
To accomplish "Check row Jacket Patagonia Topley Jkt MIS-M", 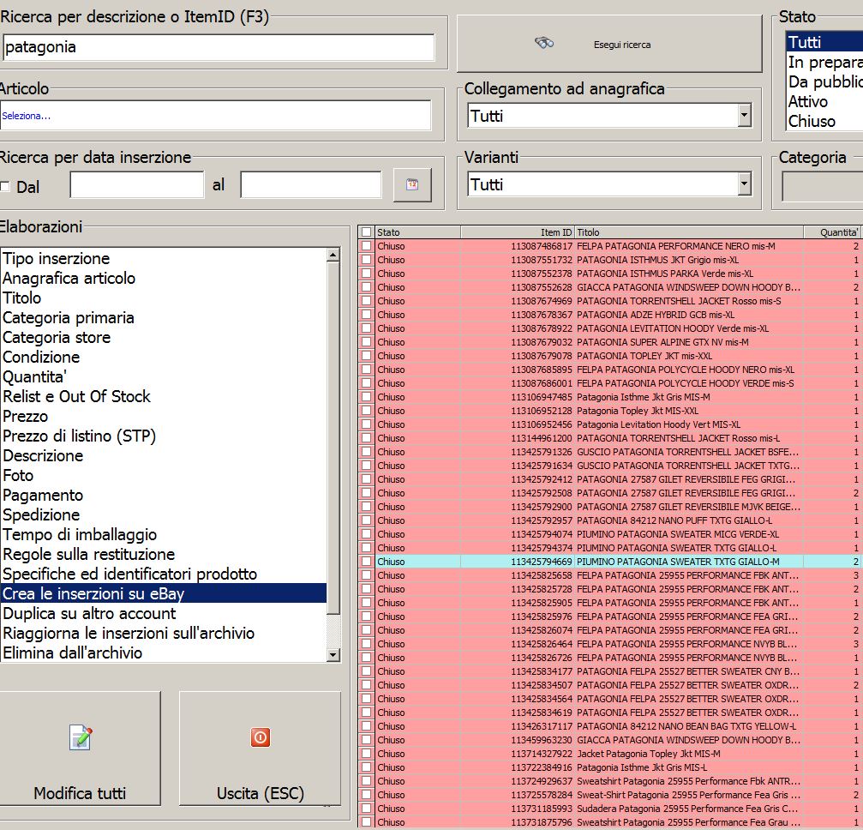I will tap(366, 754).
